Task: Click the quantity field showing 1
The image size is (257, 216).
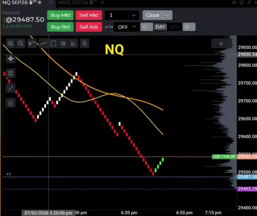Action: click(x=116, y=15)
